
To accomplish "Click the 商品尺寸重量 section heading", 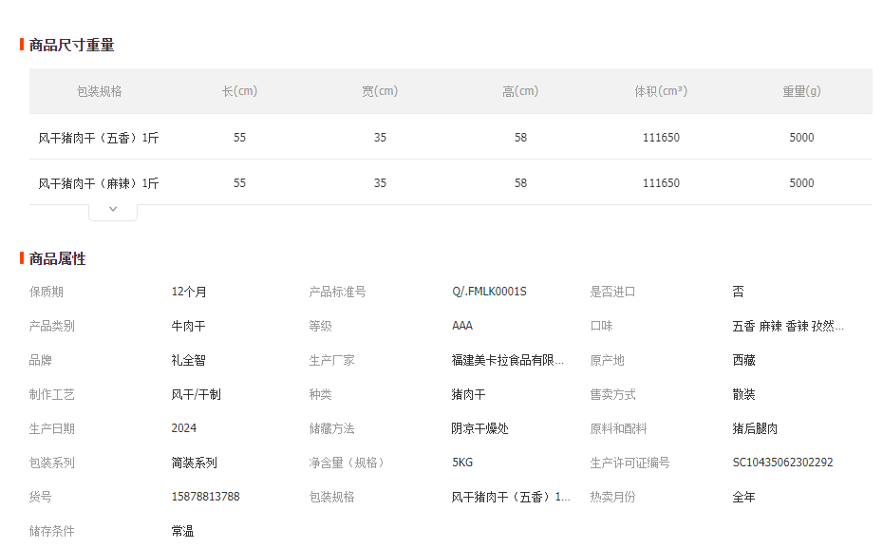I will coord(71,45).
